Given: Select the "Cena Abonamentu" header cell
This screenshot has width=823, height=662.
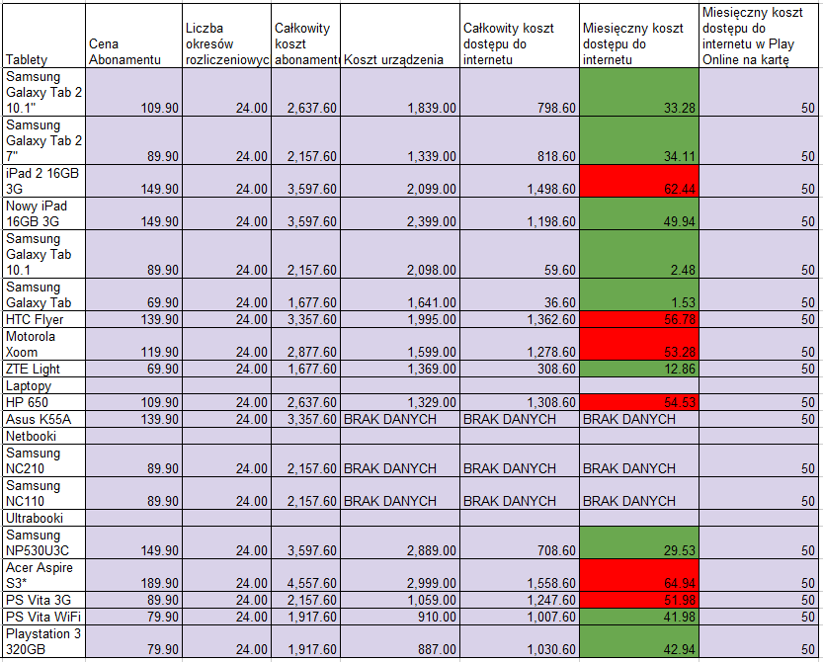Looking at the screenshot, I should click(133, 36).
